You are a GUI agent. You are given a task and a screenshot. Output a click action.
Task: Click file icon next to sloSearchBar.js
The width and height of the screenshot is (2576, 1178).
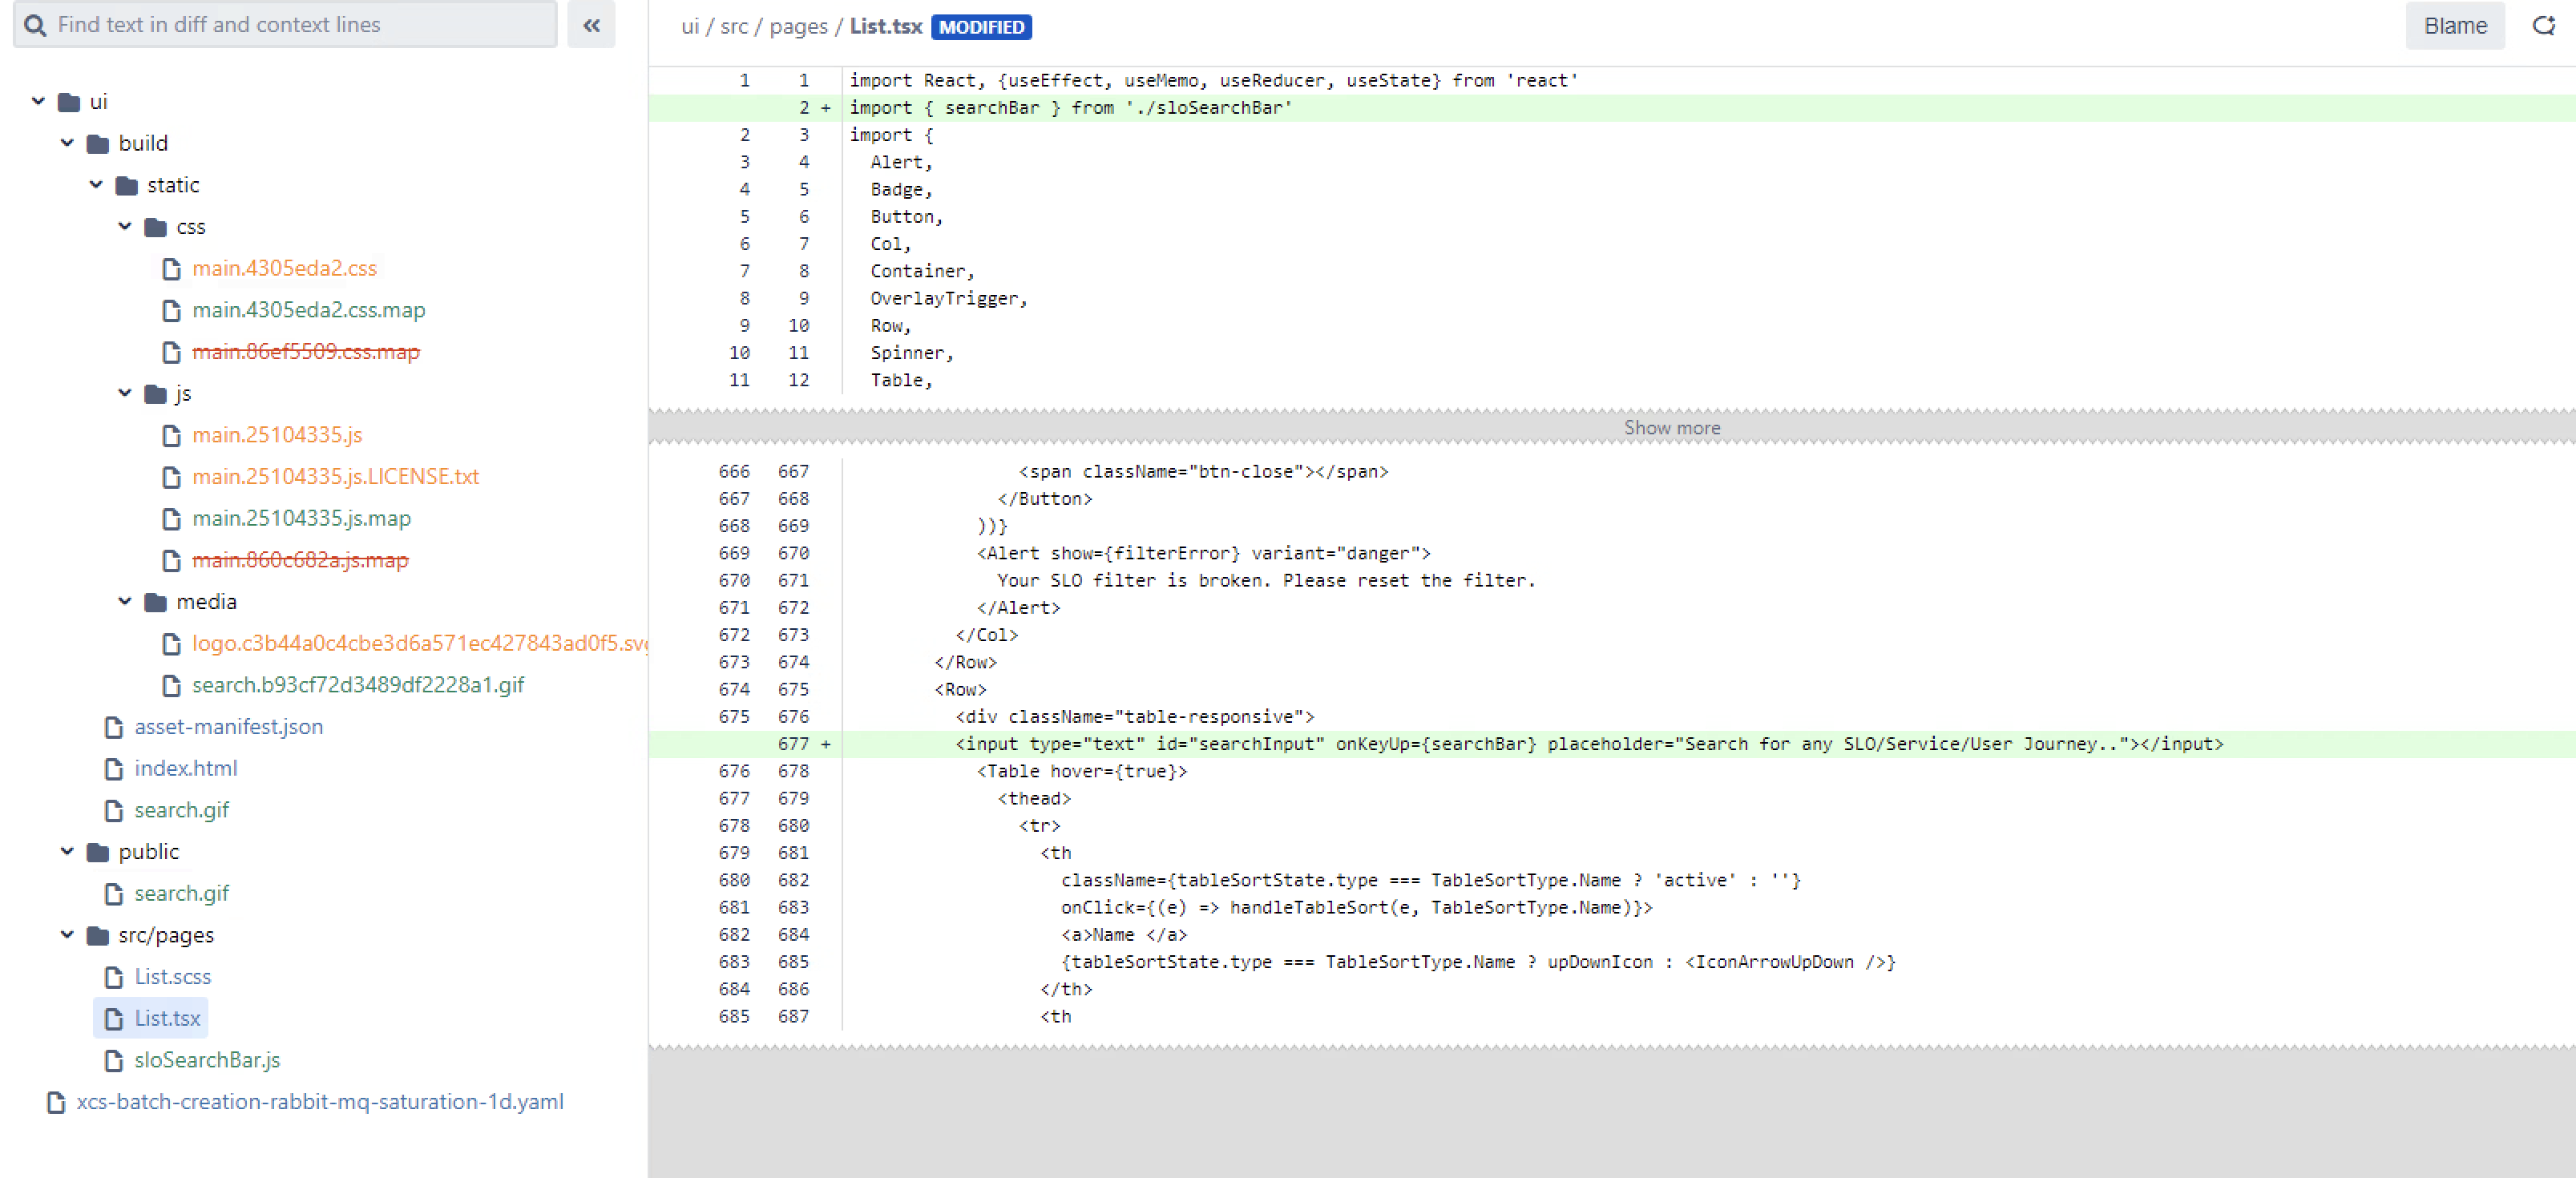114,1060
